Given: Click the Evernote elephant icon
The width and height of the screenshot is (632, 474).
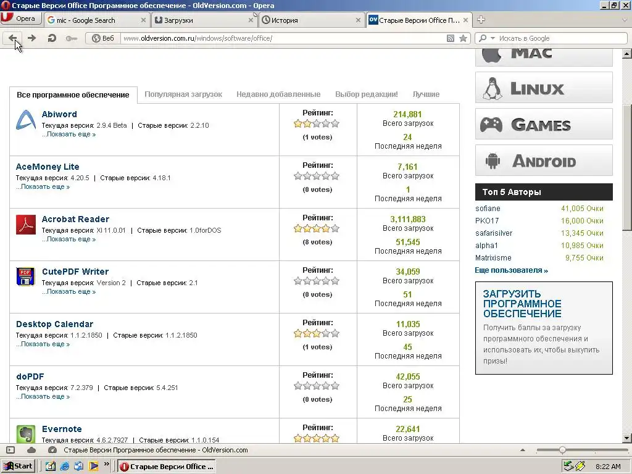Looking at the screenshot, I should pos(26,434).
